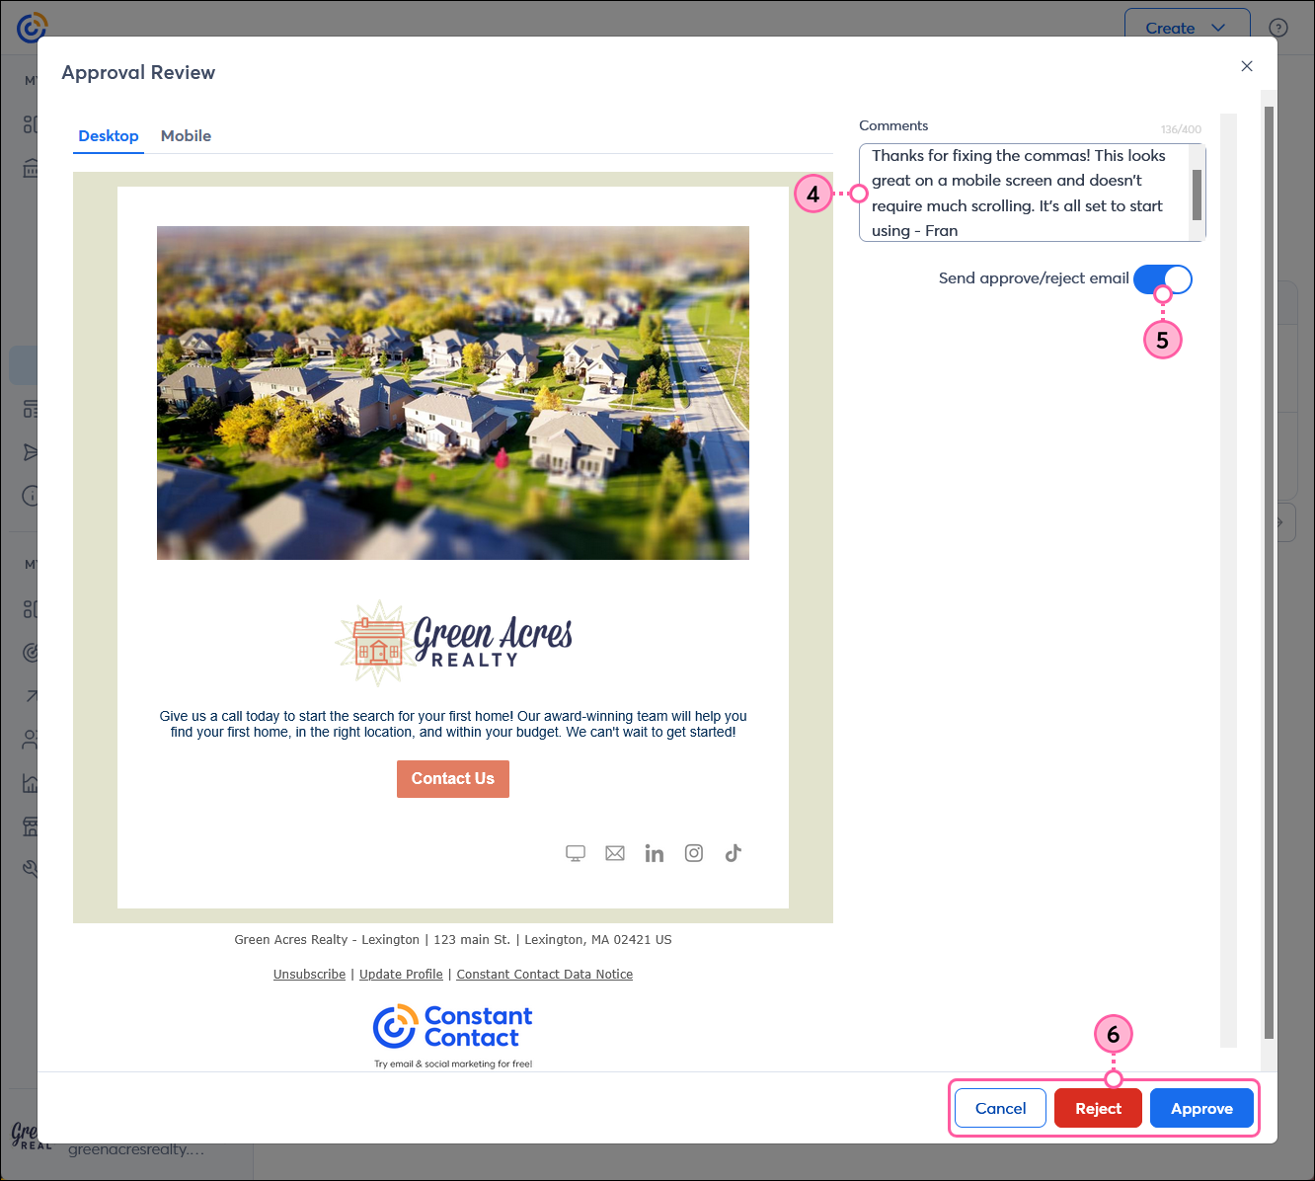Click the Constant Contact logo in the email footer
Screen dimensions: 1315x1181
click(x=451, y=1027)
